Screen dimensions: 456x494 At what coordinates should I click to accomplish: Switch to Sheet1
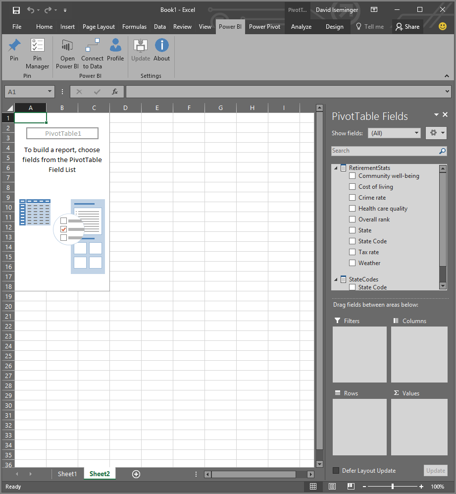tap(67, 474)
